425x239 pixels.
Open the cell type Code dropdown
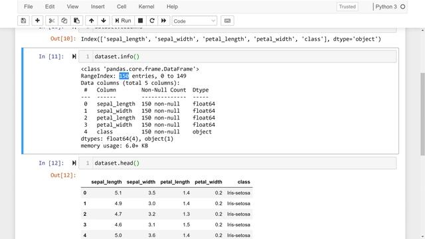click(195, 21)
